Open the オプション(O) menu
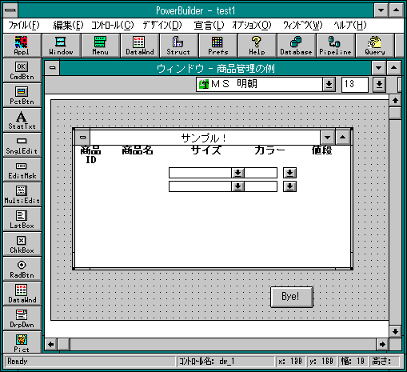This screenshot has height=372, width=407. (251, 26)
